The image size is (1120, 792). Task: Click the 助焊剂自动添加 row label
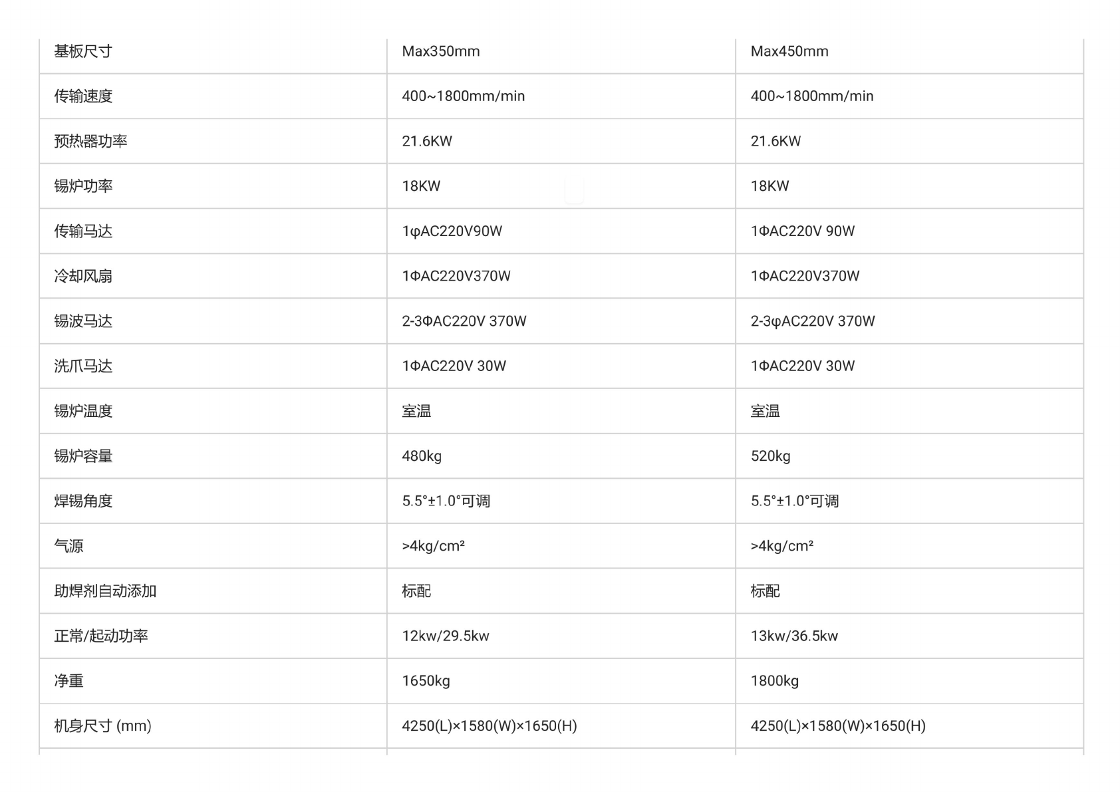(105, 591)
